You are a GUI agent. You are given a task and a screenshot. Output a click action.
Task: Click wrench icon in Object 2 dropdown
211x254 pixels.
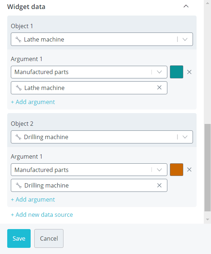18,137
